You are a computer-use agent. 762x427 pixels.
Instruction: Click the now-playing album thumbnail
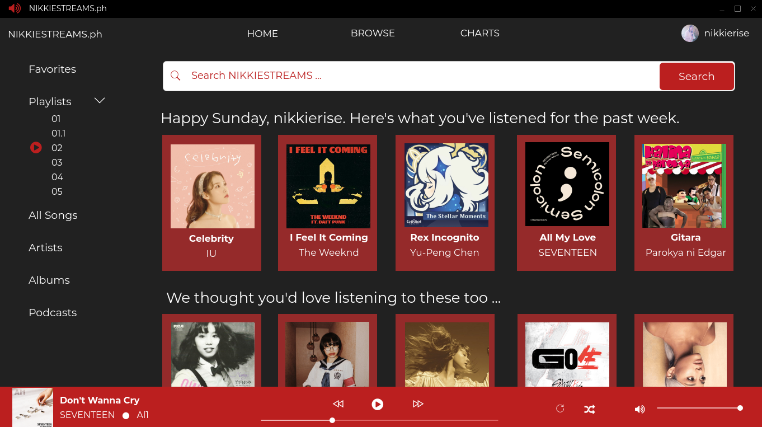(32, 407)
